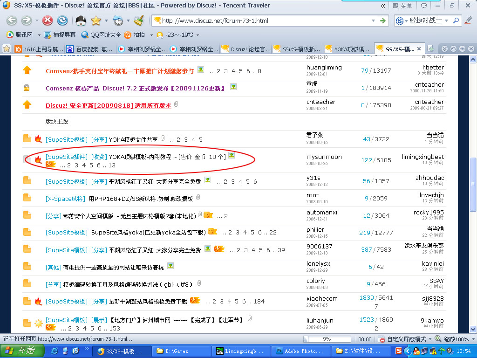Expand the 缩放100% zoom dropdown
Viewport: 477px width, 358px height.
coord(472,339)
